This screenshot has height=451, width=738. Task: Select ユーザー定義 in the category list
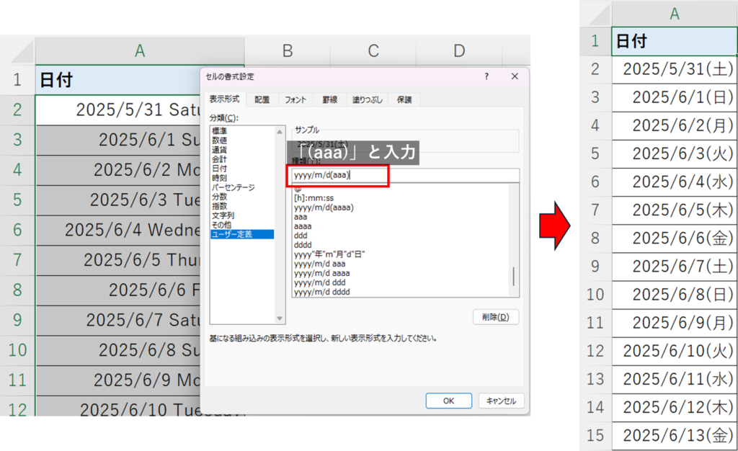click(x=242, y=234)
